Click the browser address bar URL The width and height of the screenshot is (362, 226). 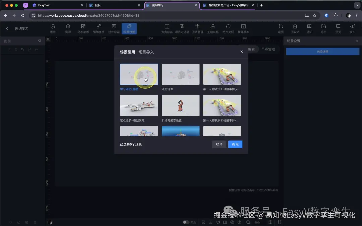point(88,15)
